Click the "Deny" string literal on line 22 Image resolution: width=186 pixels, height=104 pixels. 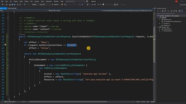coord(44,42)
